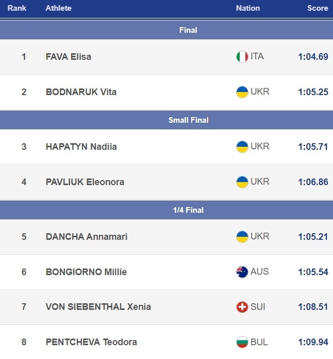Click the Nation column header

tap(248, 8)
